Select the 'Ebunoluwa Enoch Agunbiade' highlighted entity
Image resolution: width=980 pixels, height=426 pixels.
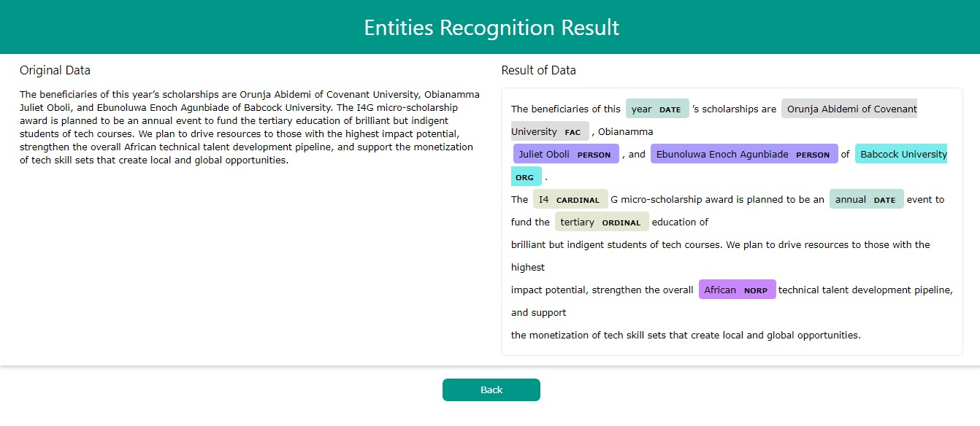coord(743,155)
